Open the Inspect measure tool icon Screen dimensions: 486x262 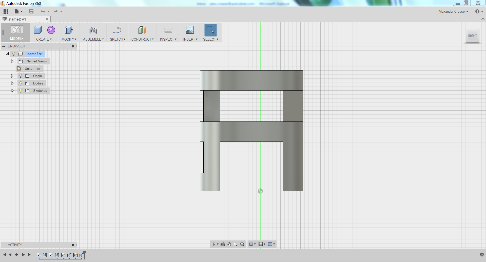[168, 30]
